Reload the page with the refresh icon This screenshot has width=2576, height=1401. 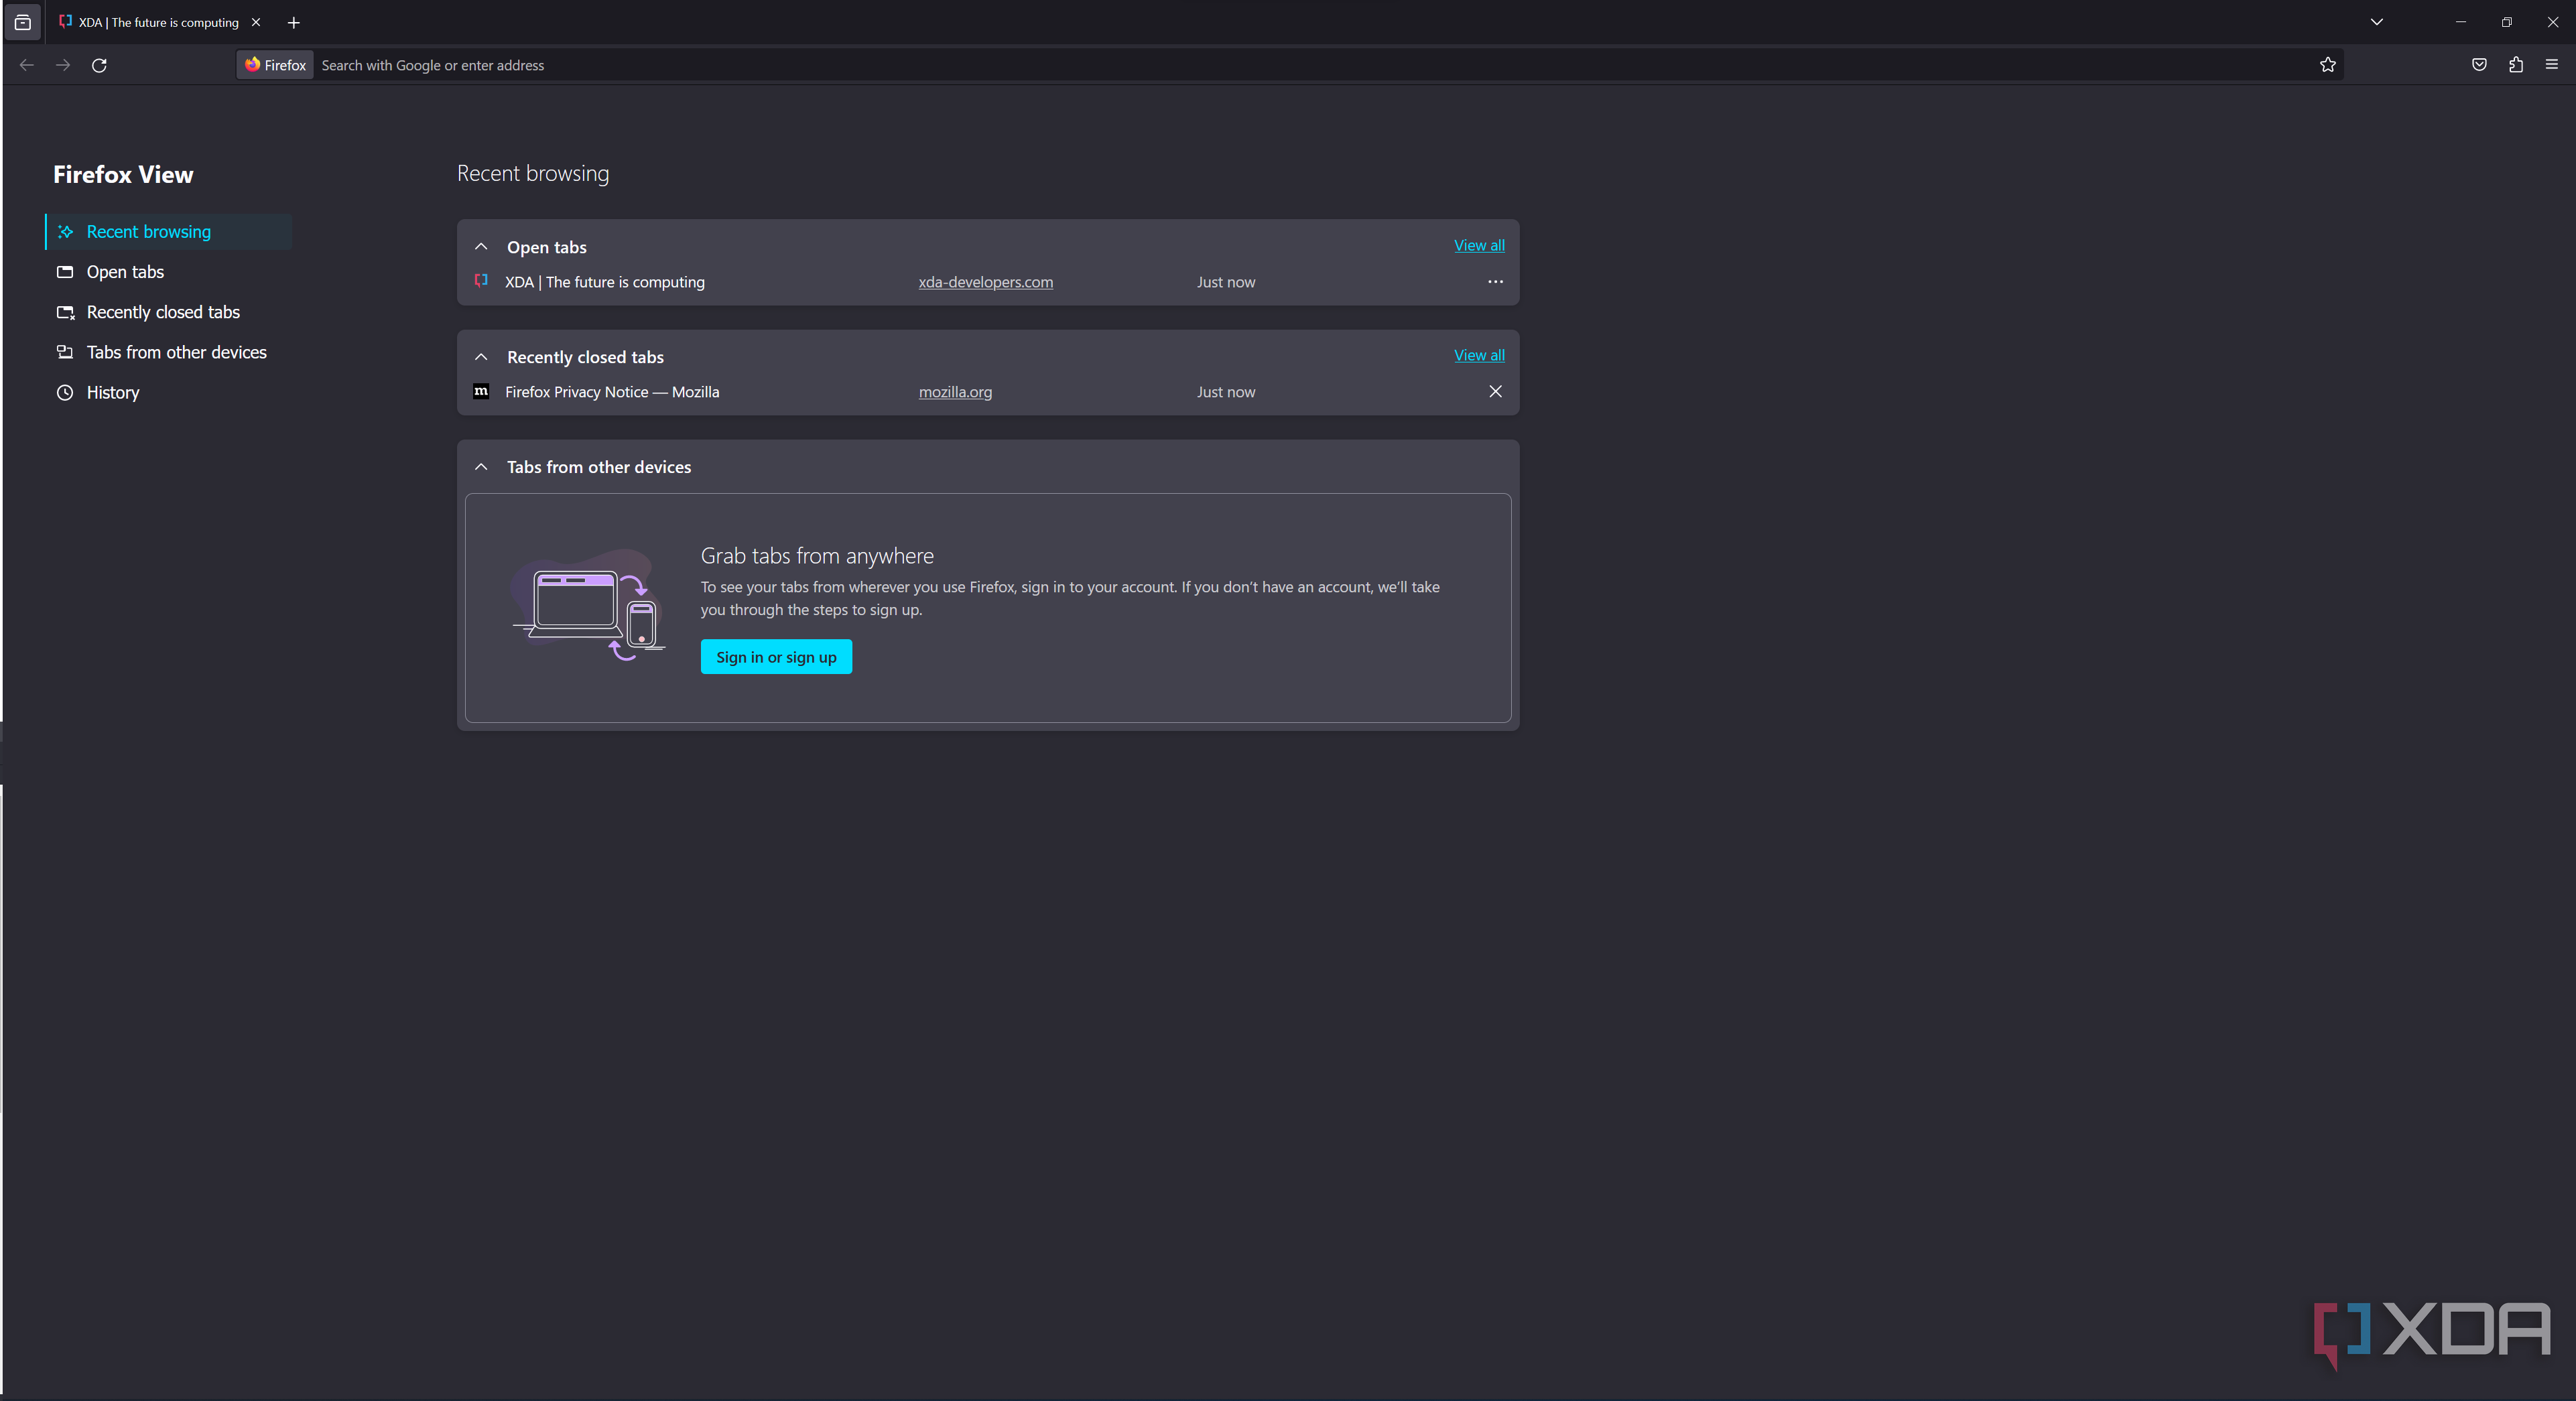(99, 65)
